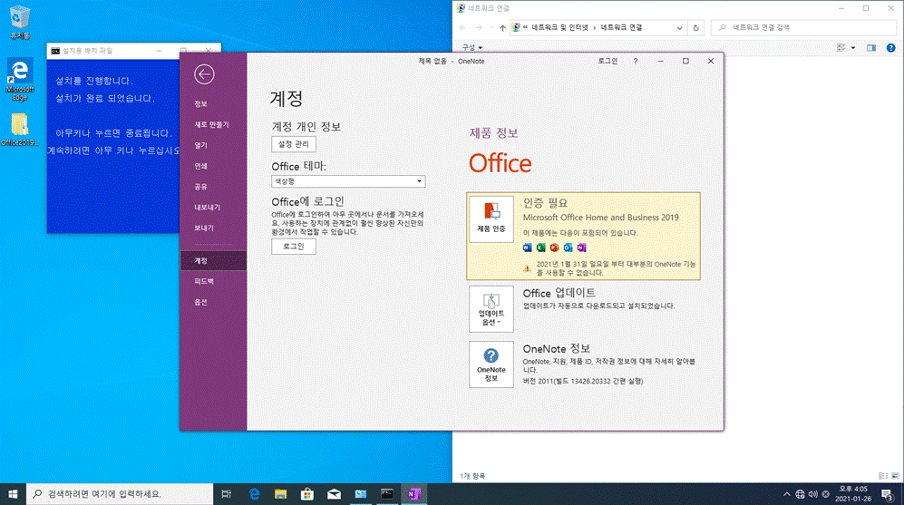Screen dimensions: 904x505
Task: Click the OneNote 정보 button
Action: click(x=491, y=364)
